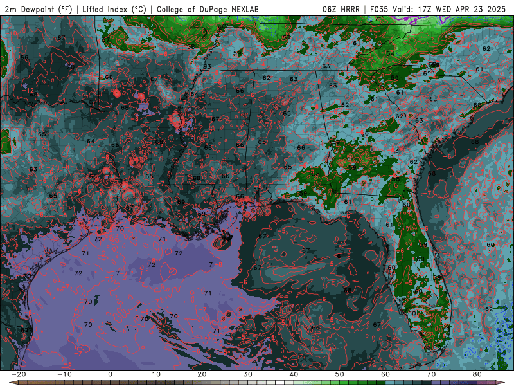
Task: Click the 80 tick label on color scale
Action: (477, 374)
